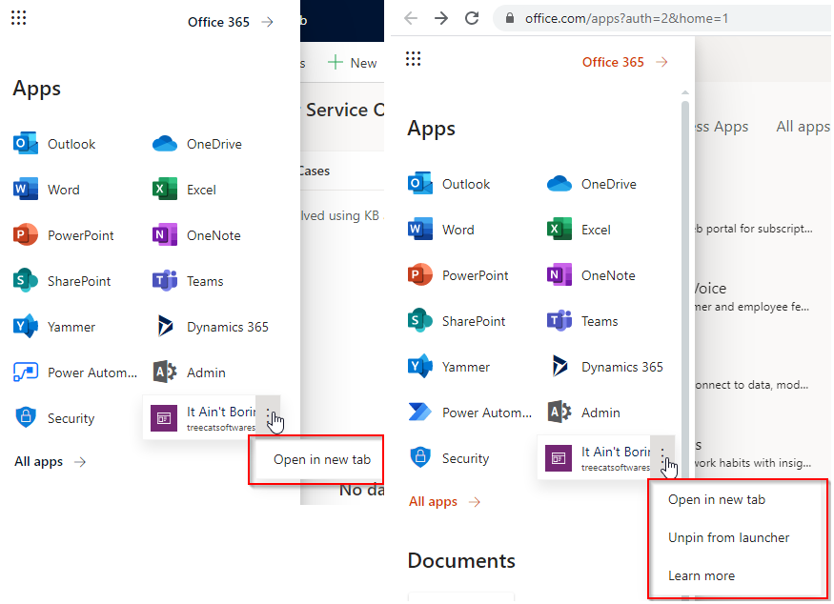834x604 pixels.
Task: Open SharePoint in the office.com launcher
Action: (457, 321)
